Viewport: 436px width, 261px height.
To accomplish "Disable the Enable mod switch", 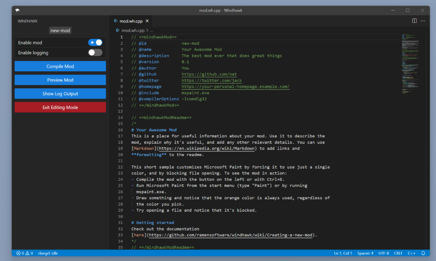I will (95, 42).
